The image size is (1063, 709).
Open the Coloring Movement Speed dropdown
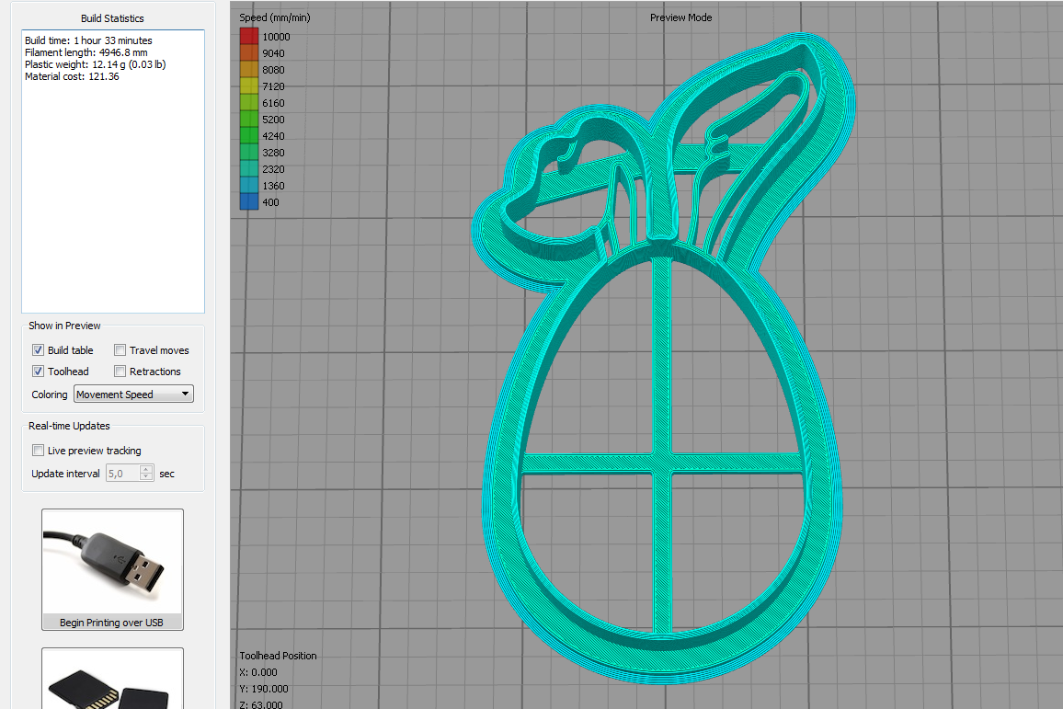coord(133,394)
